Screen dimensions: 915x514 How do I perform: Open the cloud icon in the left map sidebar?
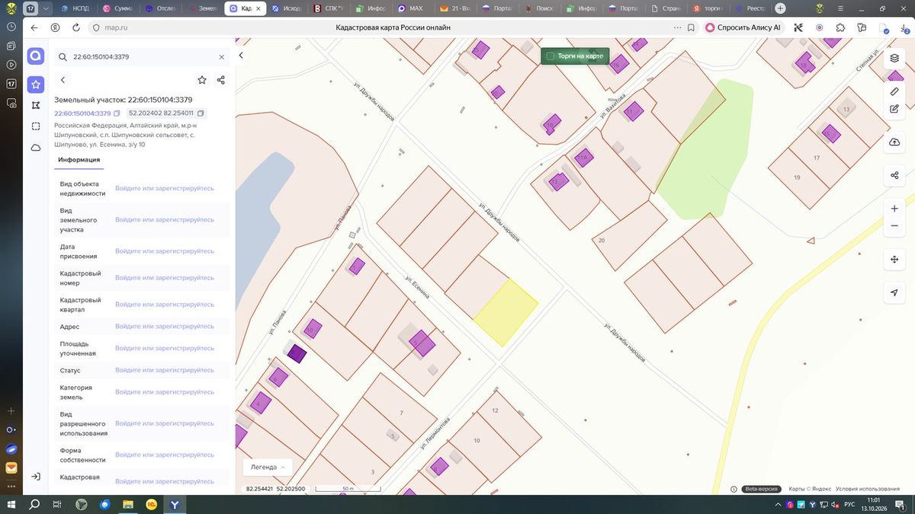point(36,148)
